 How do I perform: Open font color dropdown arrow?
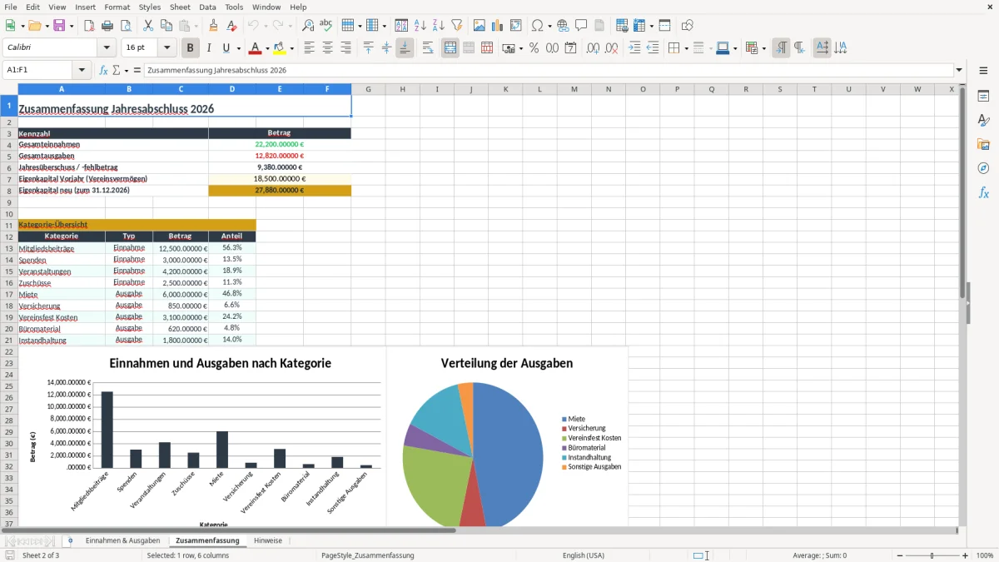pos(267,48)
